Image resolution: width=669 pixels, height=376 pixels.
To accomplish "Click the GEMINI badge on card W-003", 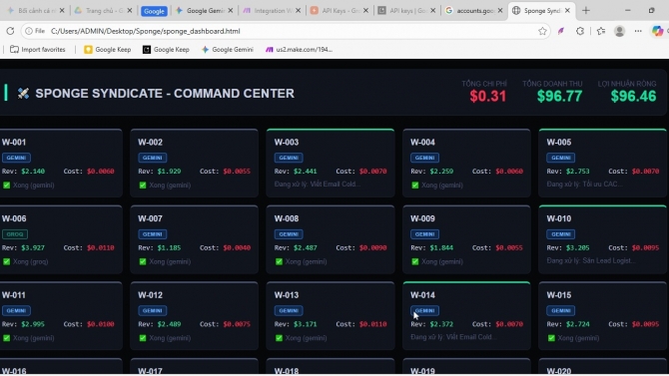I will click(x=289, y=158).
